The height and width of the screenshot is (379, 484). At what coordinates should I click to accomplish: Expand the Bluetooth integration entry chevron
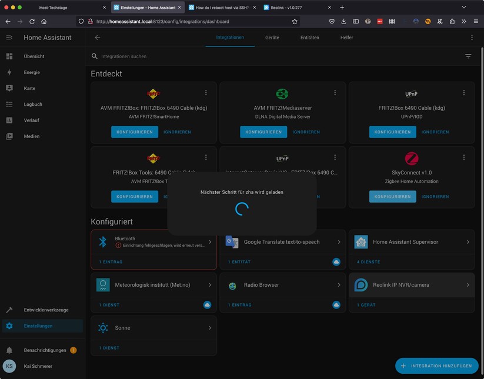[210, 241]
